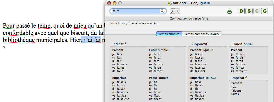Go back with the left history arrow

point(173,11)
